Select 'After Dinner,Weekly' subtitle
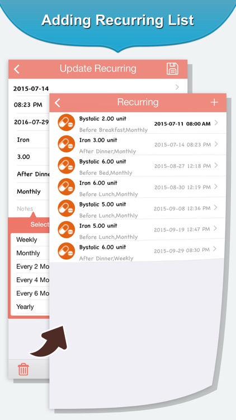 pos(106,259)
